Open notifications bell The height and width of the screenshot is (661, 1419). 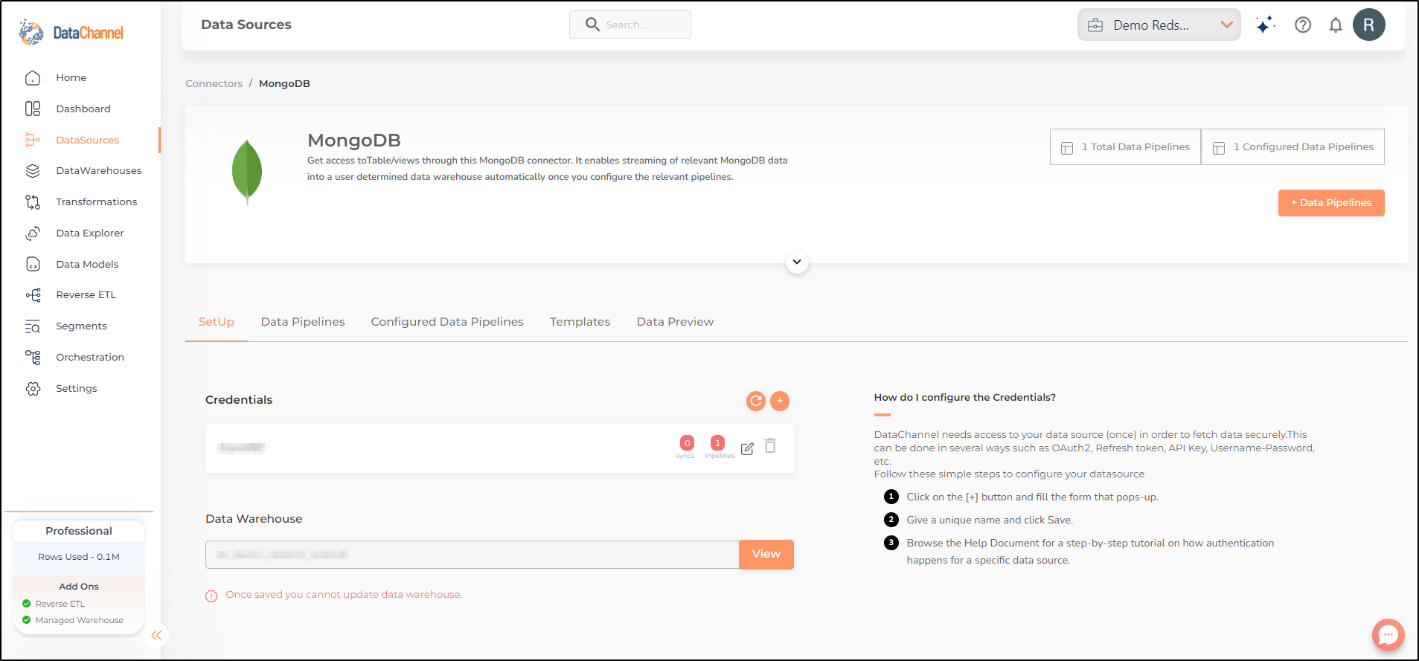point(1336,25)
